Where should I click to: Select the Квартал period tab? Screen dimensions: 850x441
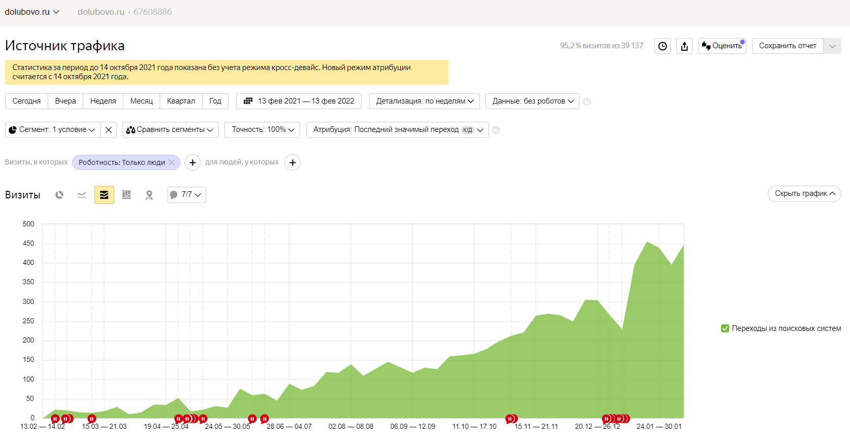[x=181, y=101]
